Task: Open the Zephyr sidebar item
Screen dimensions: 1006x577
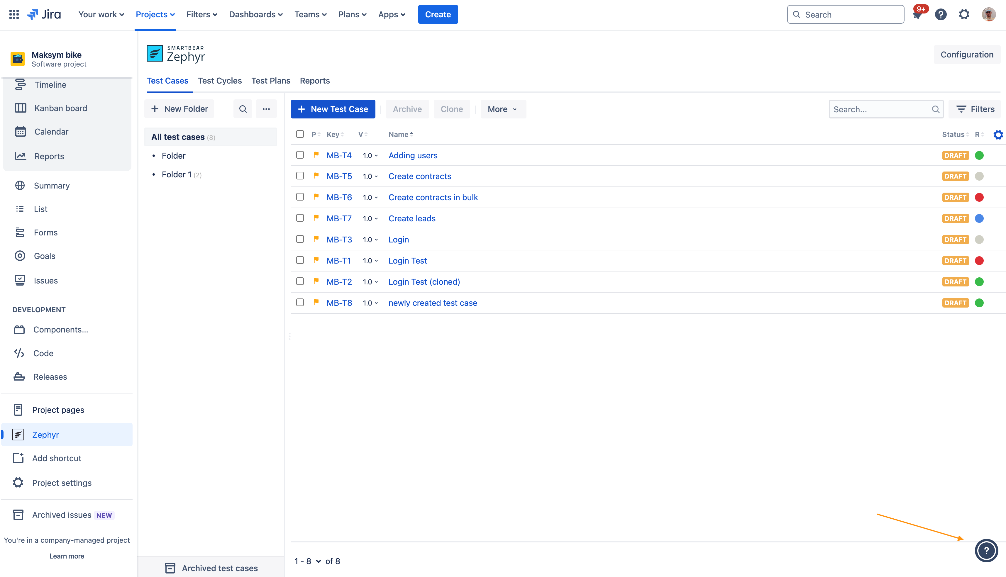Action: [45, 434]
